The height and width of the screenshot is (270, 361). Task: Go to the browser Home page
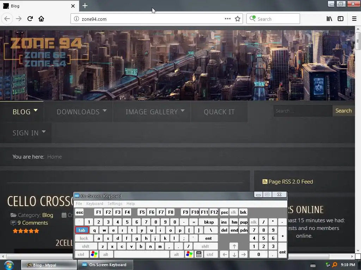pos(41,19)
